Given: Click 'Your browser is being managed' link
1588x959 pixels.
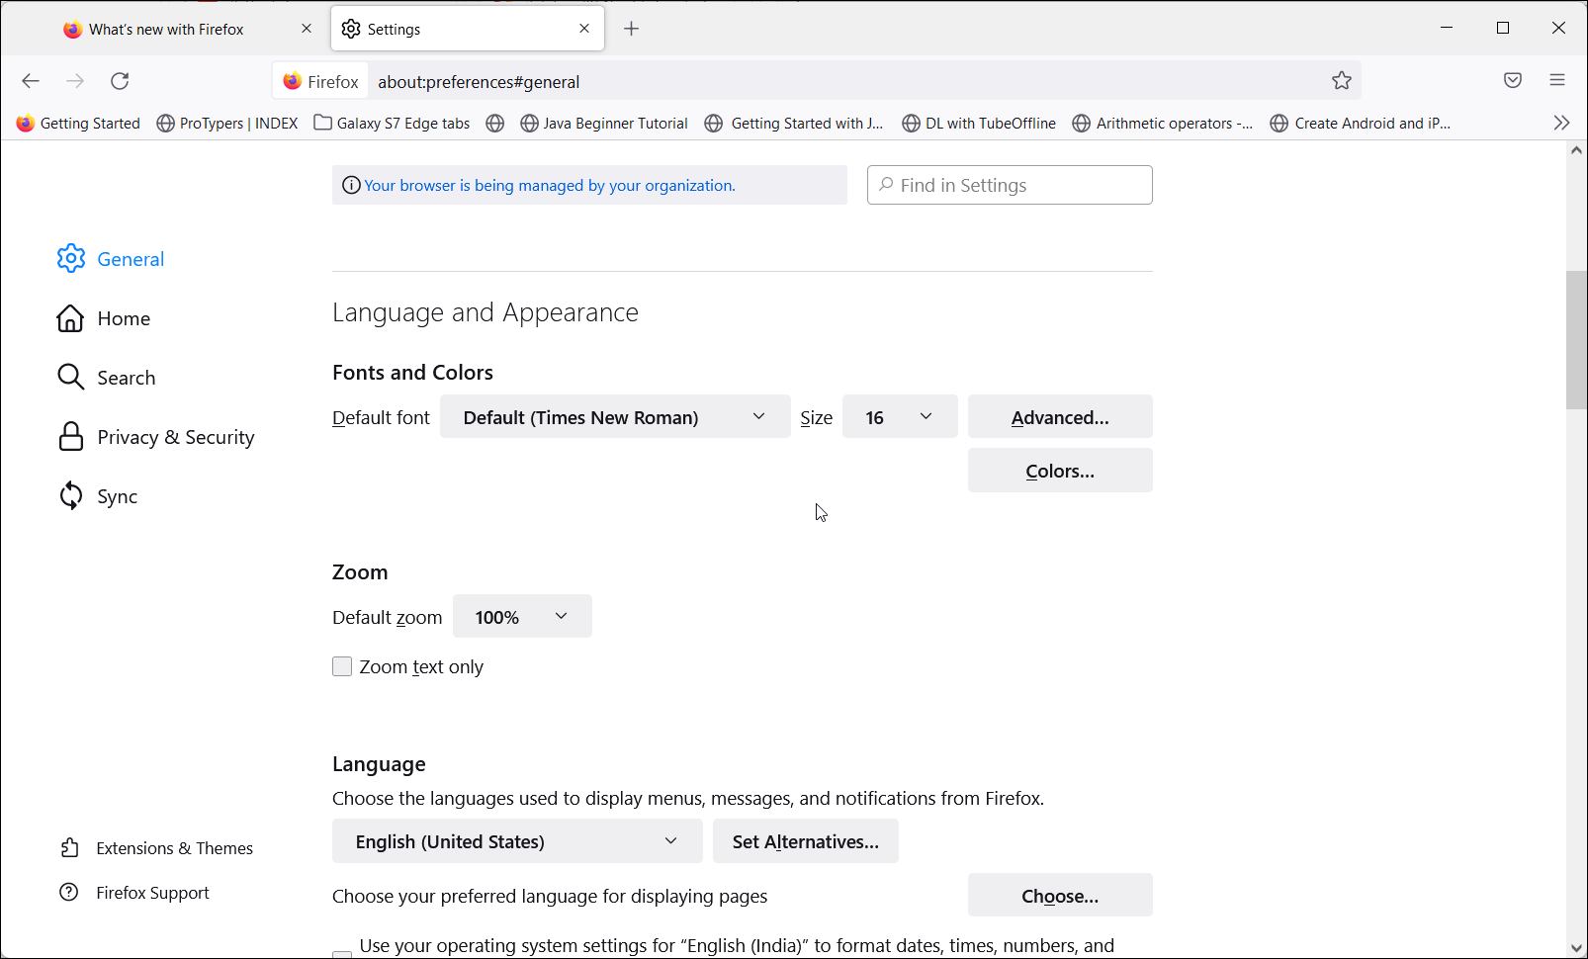Looking at the screenshot, I should pos(549,185).
